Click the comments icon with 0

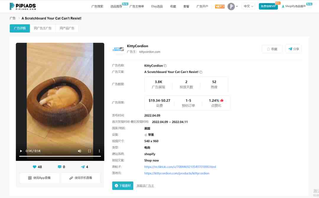pos(60,167)
